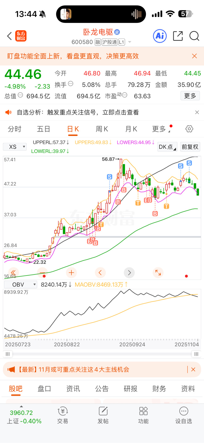This screenshot has height=443, width=204.
Task: Open the XS indicator dropdown
Action: pyautogui.click(x=15, y=147)
